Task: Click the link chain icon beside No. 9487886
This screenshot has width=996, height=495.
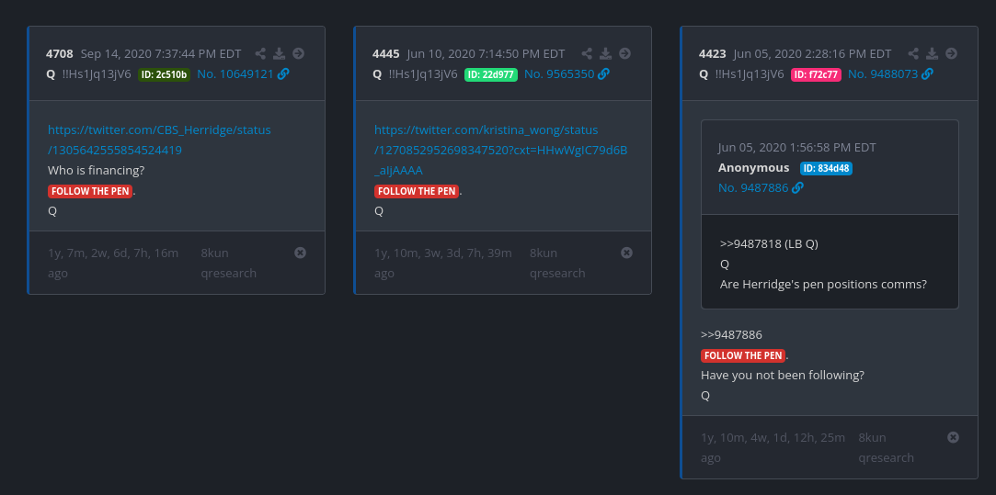Action: click(798, 187)
